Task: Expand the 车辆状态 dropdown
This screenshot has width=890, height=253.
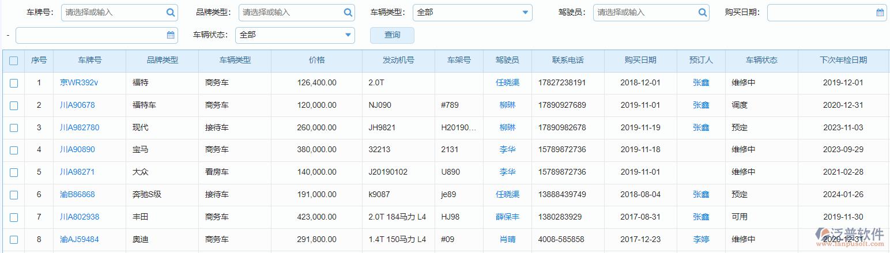Action: tap(295, 35)
